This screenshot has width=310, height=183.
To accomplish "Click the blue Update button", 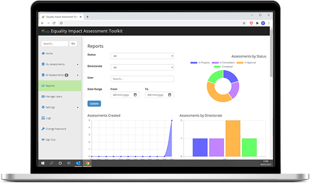I will pyautogui.click(x=94, y=104).
